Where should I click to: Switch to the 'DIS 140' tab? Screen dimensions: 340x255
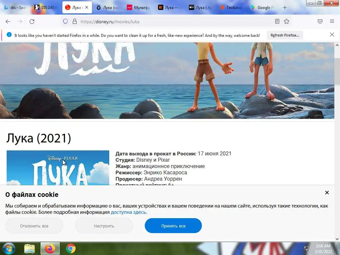(x=46, y=8)
